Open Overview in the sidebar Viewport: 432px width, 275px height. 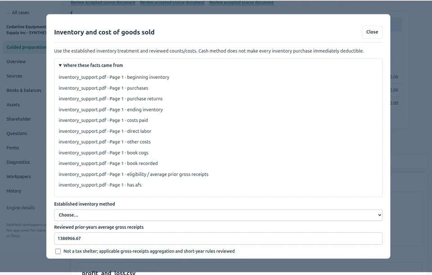(x=16, y=62)
